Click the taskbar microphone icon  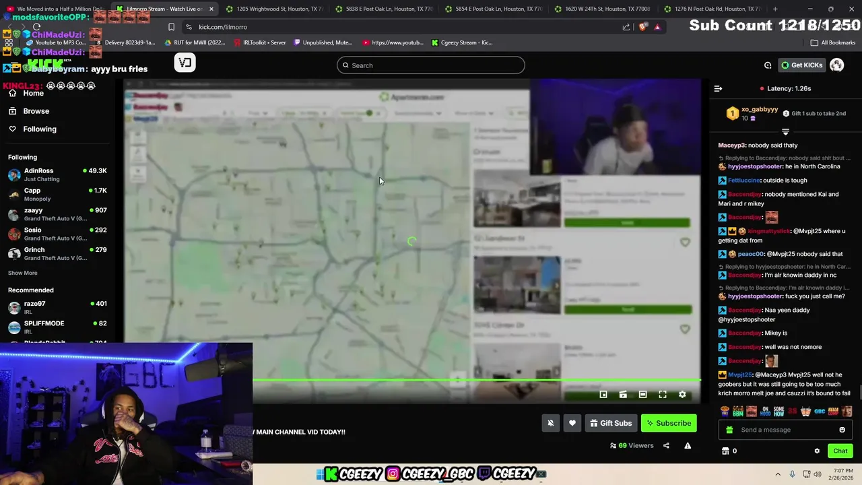[x=792, y=474]
